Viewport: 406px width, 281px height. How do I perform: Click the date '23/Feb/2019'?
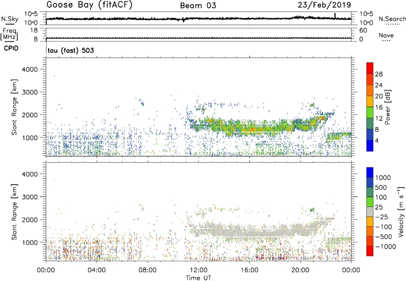324,5
